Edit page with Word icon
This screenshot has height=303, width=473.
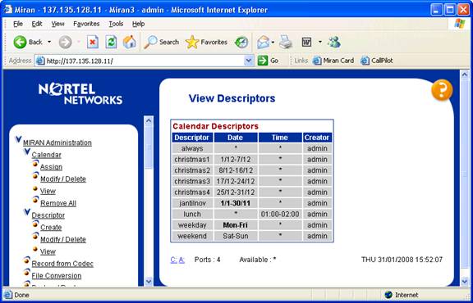(x=306, y=42)
